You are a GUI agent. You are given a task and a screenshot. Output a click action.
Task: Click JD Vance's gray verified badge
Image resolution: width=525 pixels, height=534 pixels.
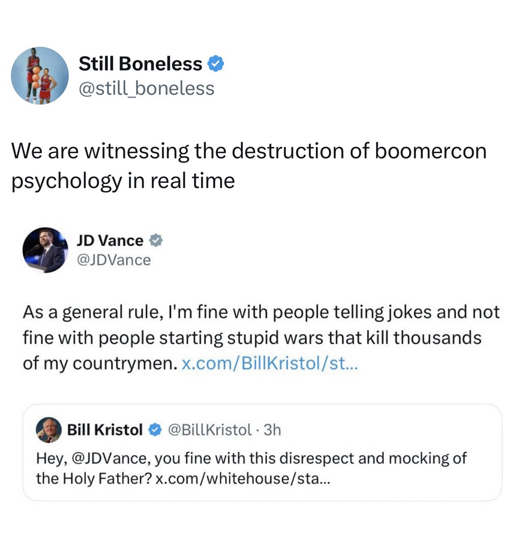[x=155, y=241]
